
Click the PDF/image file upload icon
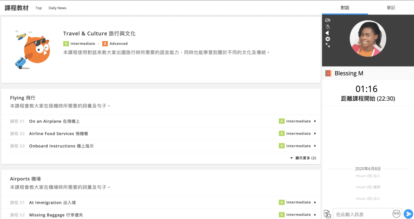(x=327, y=214)
